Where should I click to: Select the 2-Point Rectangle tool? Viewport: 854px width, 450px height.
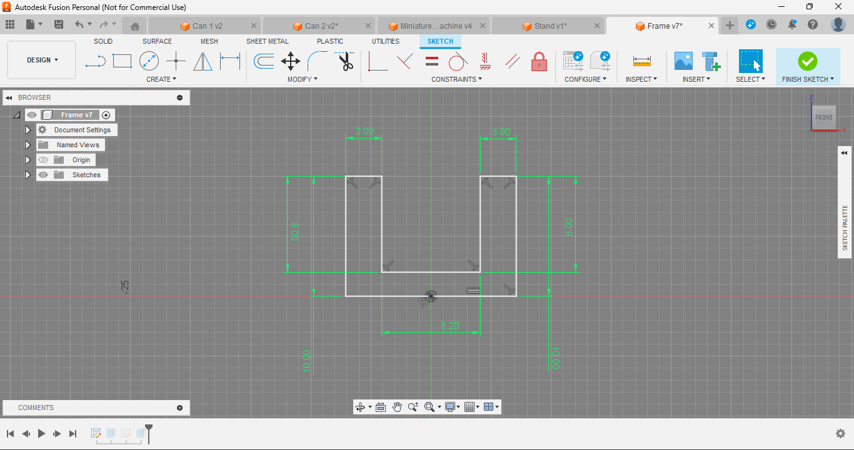pyautogui.click(x=122, y=61)
